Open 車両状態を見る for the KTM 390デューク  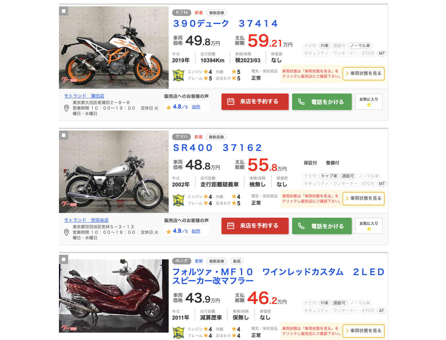tap(363, 74)
